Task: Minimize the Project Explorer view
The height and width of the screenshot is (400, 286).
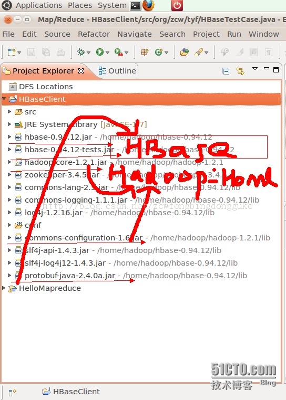Action: tap(267, 68)
